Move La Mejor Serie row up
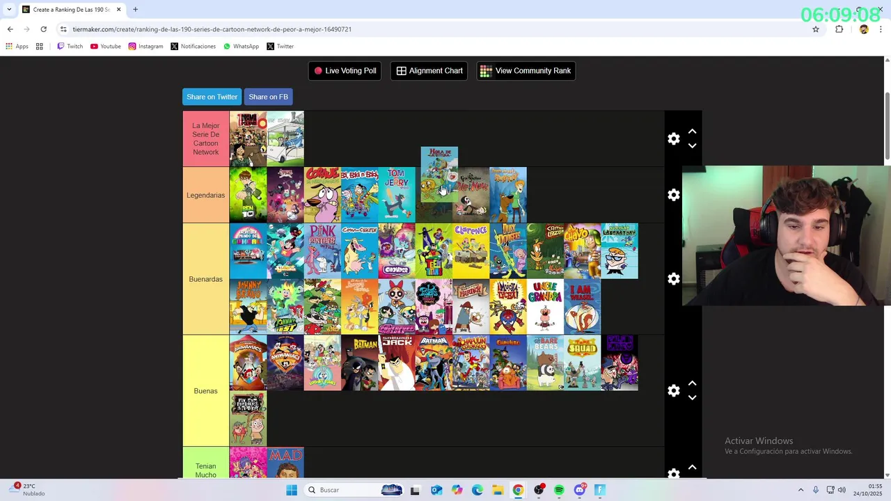Viewport: 891px width, 501px height. click(692, 132)
